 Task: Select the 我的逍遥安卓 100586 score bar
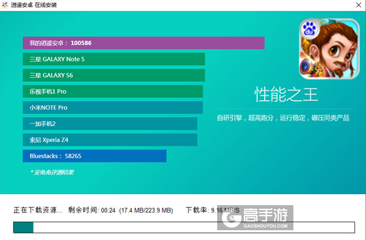pos(143,43)
